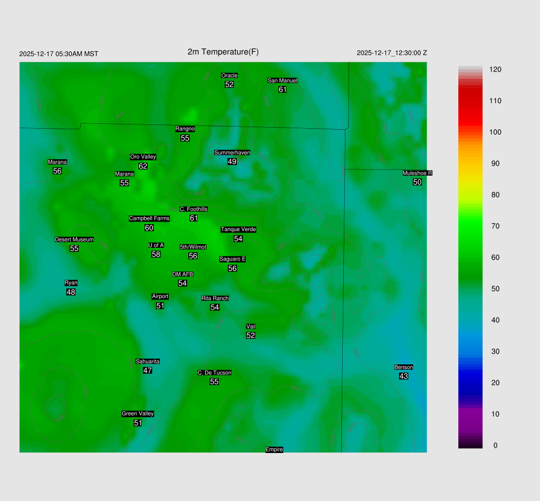Select the Muleshoe R station label
540x501 pixels.
pos(417,173)
